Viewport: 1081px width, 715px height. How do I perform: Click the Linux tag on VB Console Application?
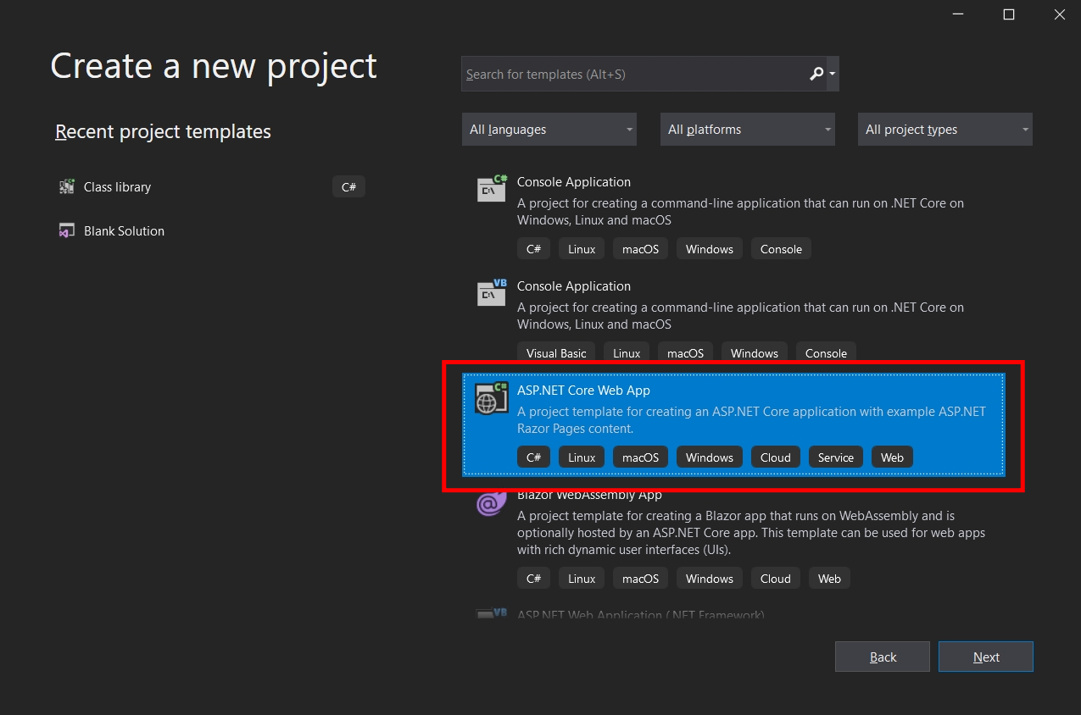pos(627,353)
